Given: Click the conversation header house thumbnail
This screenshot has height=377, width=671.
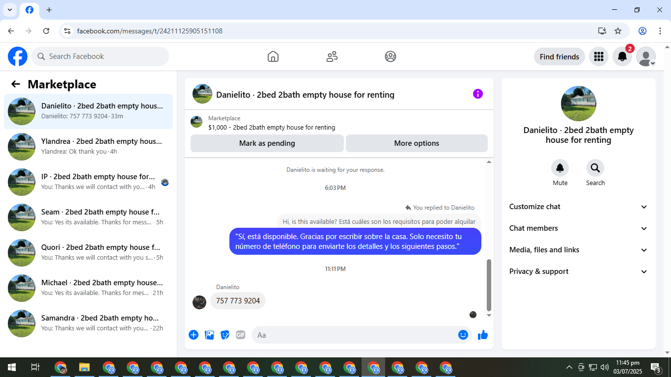Looking at the screenshot, I should click(x=202, y=94).
